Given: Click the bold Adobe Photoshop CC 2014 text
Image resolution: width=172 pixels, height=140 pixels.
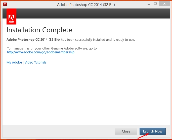Looking at the screenshot, I should 33,39.
